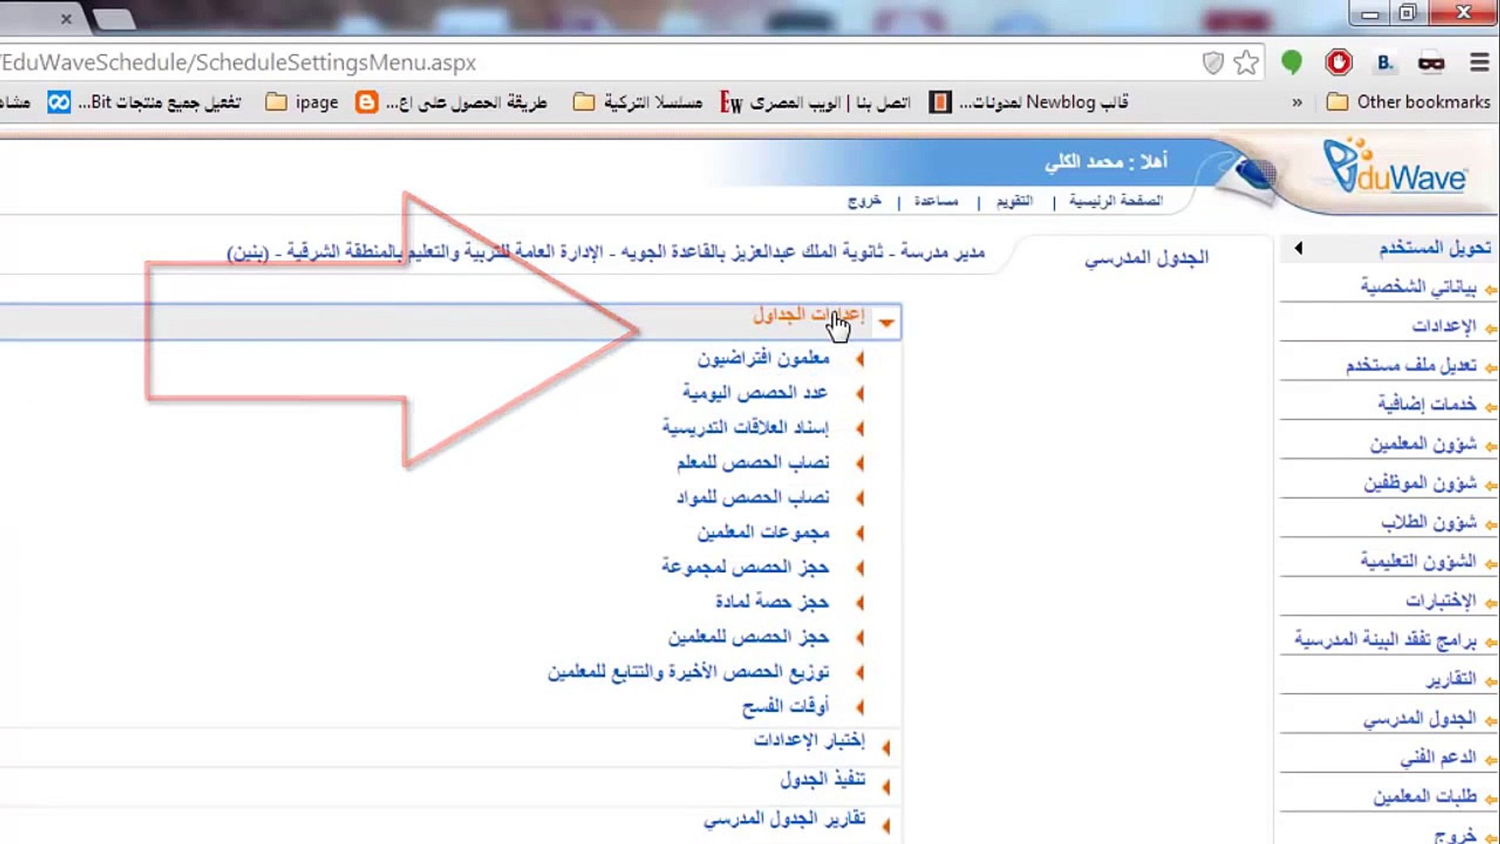Click the glasses extension icon
Viewport: 1500px width, 844px height.
point(1431,63)
